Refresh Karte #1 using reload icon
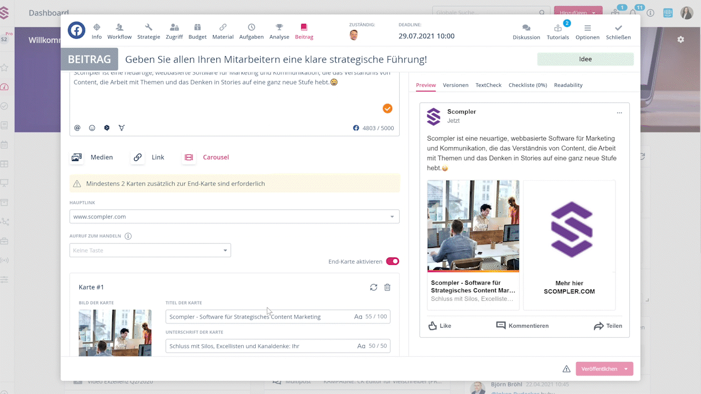The image size is (701, 394). tap(374, 287)
